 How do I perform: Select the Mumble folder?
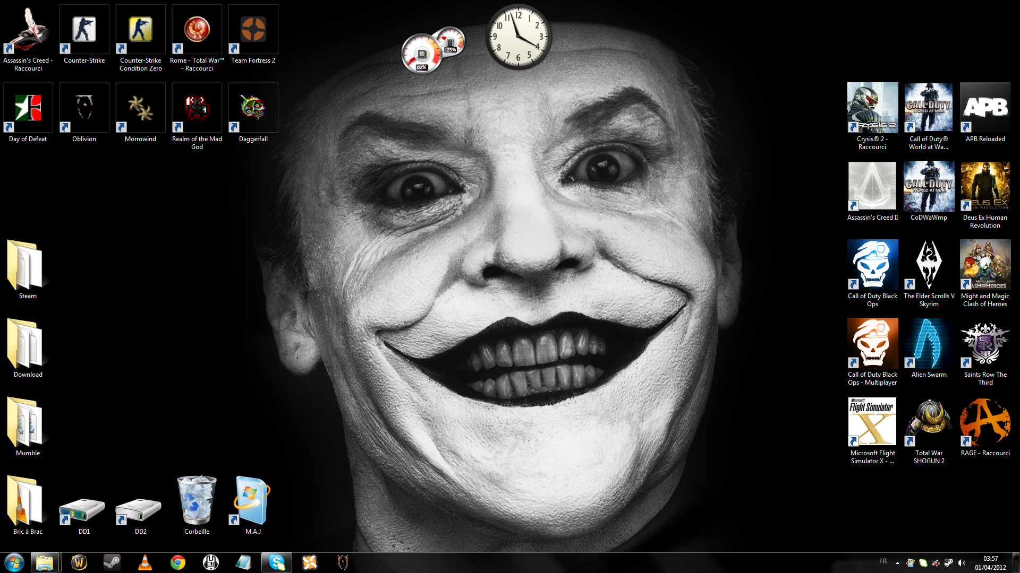(28, 427)
